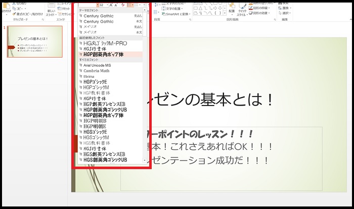Click the Copy (コピー) icon

[14, 9]
